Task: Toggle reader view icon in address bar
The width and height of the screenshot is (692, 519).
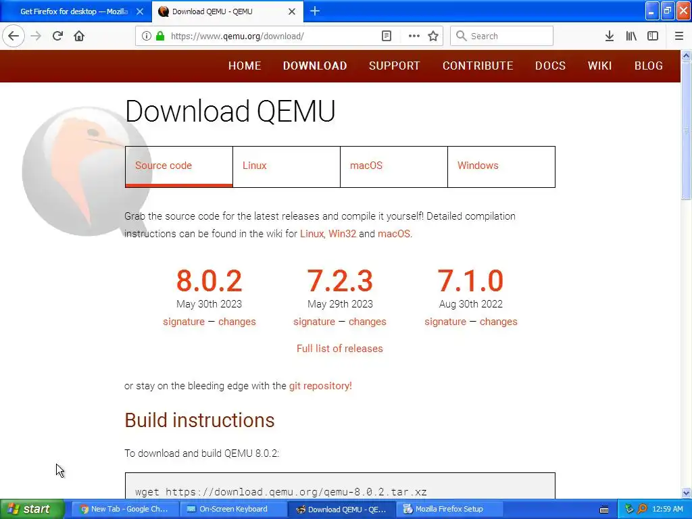Action: pyautogui.click(x=386, y=36)
